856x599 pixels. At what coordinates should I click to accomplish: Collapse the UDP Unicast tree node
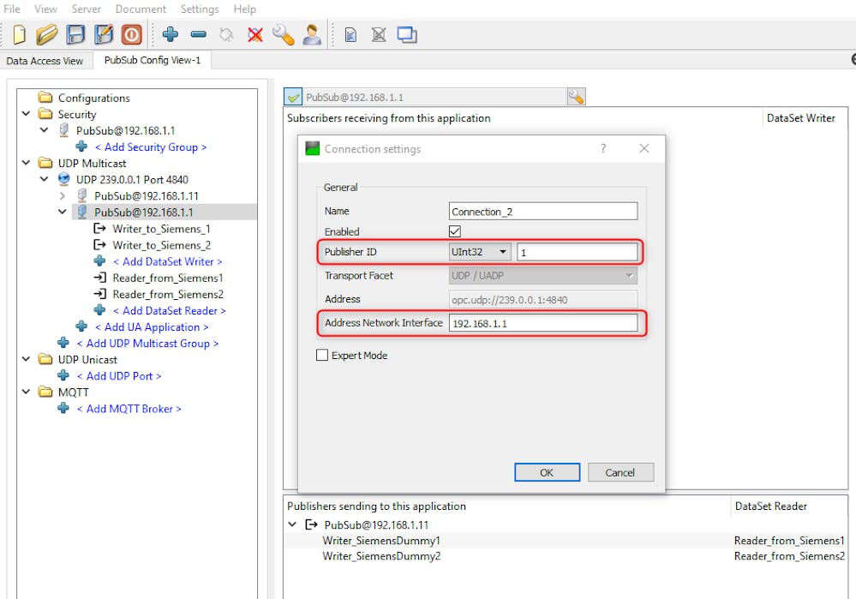pyautogui.click(x=27, y=359)
